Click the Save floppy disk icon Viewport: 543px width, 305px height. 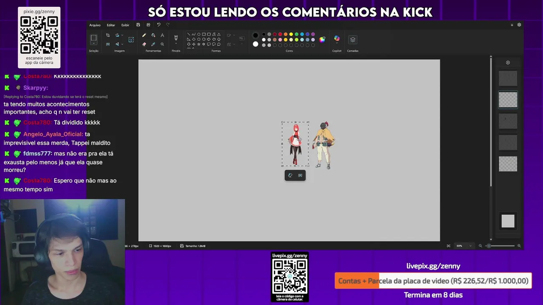click(138, 25)
